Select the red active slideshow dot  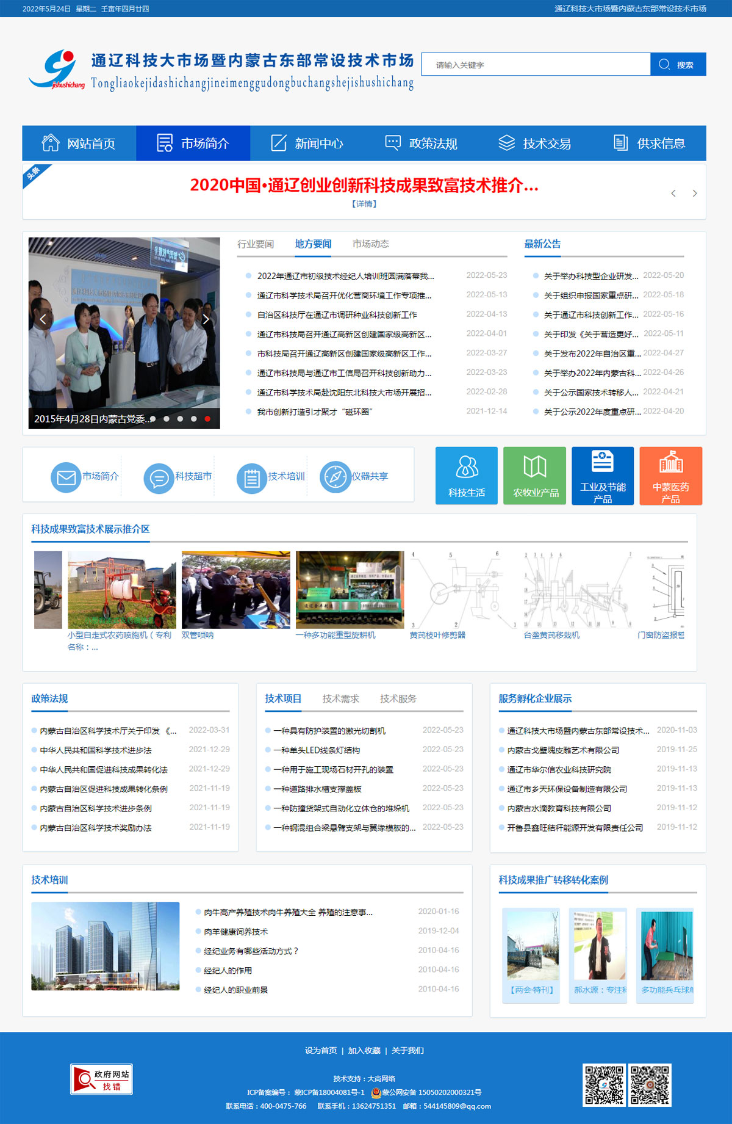coord(207,419)
